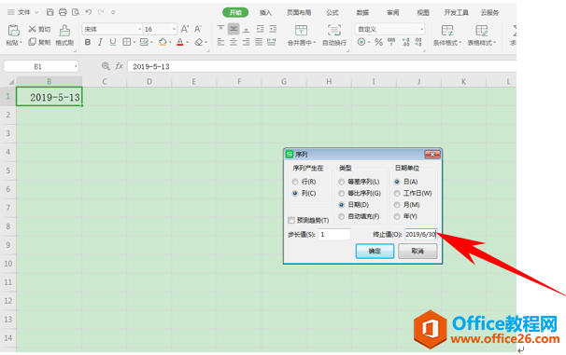The height and width of the screenshot is (355, 566).
Task: Switch to the 数据 Data tab
Action: tap(362, 13)
